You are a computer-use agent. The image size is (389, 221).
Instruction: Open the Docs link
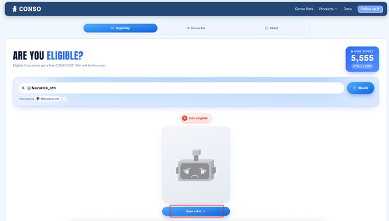click(x=347, y=9)
